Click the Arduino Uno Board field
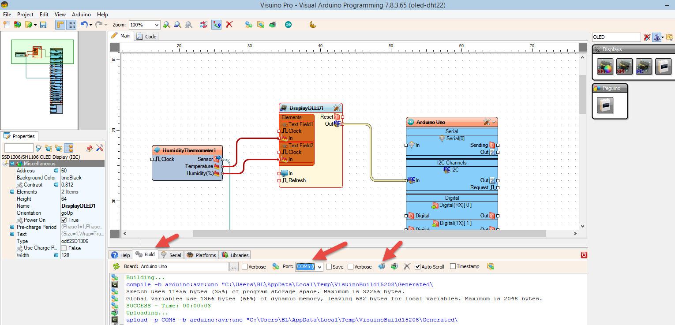Viewport: 675px width, 325px height. click(184, 267)
